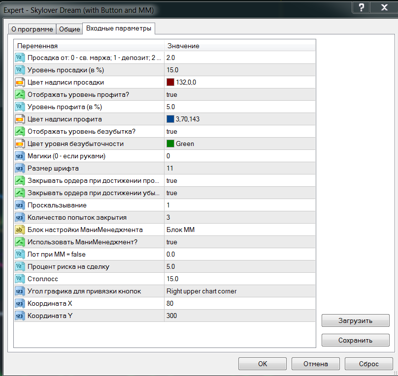Click the icon beside 'Угол графика для привязки кнопок'

20,291
